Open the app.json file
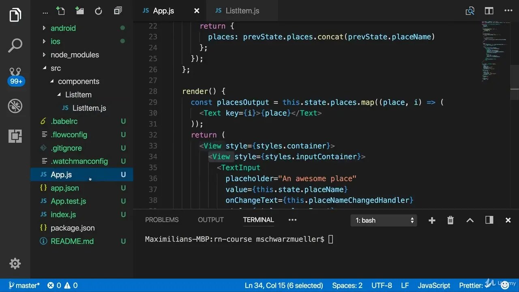The height and width of the screenshot is (292, 519). click(65, 188)
